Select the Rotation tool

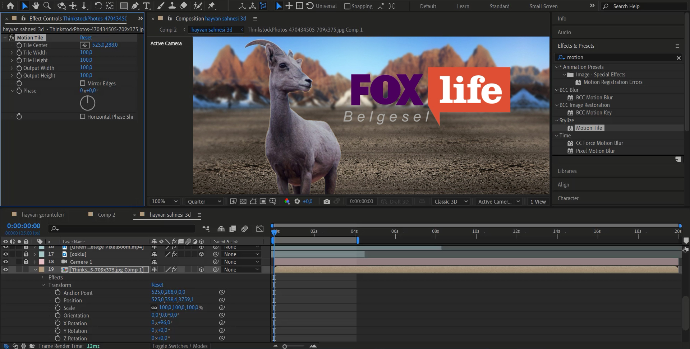(x=98, y=6)
